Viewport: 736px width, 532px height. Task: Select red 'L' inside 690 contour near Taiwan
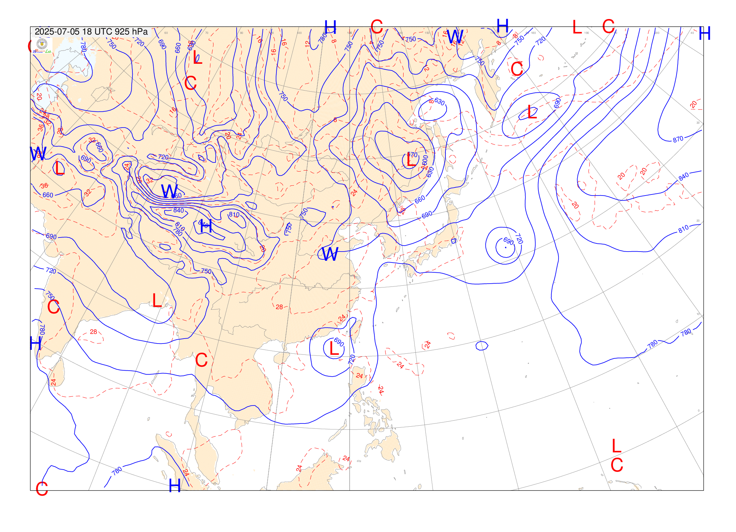[333, 348]
